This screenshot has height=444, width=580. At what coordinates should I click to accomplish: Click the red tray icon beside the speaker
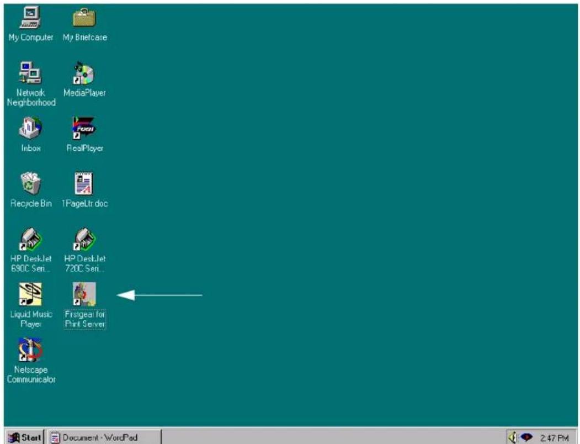coord(526,438)
